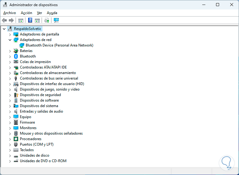Select the 'Adaptadores de pantalla' label
Image resolution: width=239 pixels, height=175 pixels.
[x=39, y=34]
